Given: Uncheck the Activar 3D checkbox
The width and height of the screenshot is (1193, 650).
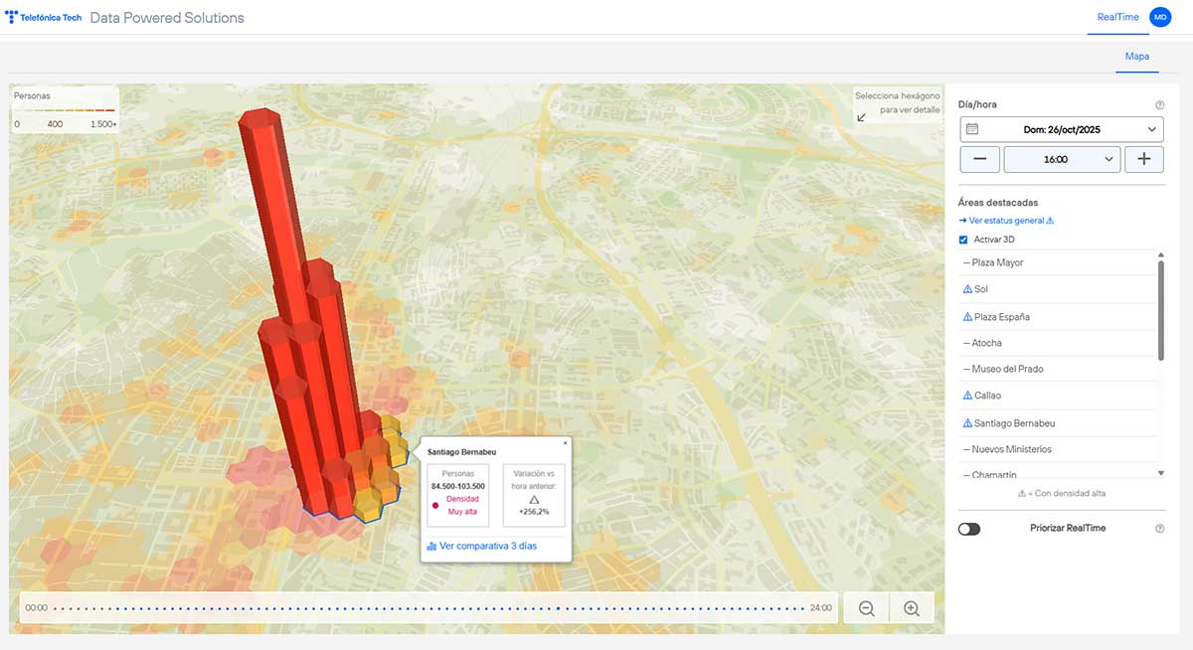Looking at the screenshot, I should click(x=963, y=240).
